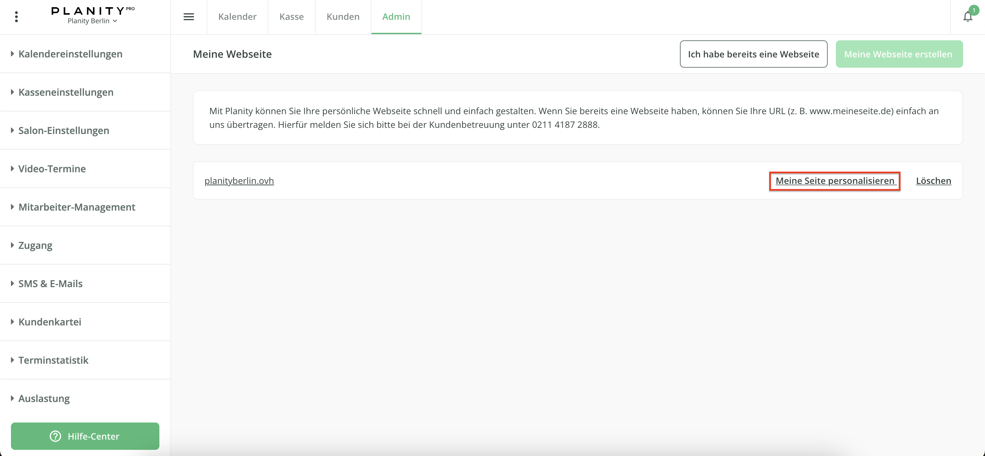Switch to the Kasse tab
985x456 pixels.
click(x=291, y=17)
